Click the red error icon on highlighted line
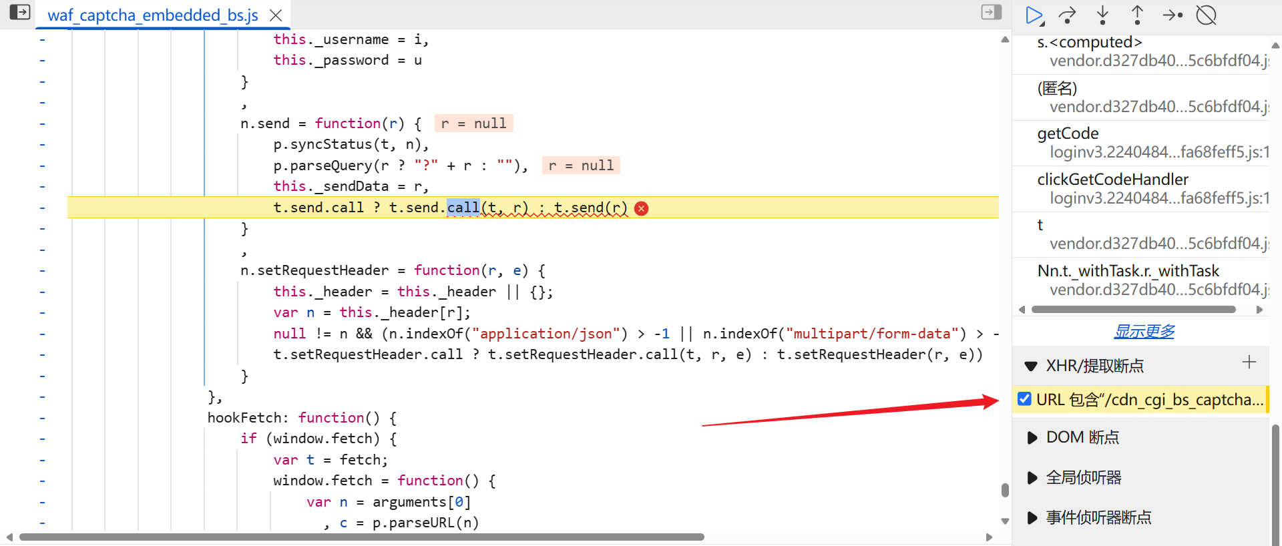This screenshot has width=1282, height=546. [x=642, y=208]
